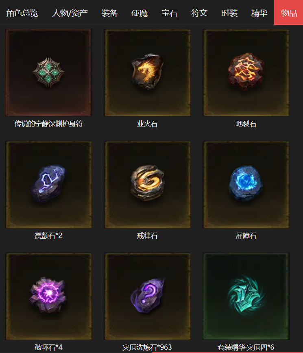This screenshot has width=303, height=353.
Task: Click the 戒律石 swirl stone icon
Action: pos(148,183)
